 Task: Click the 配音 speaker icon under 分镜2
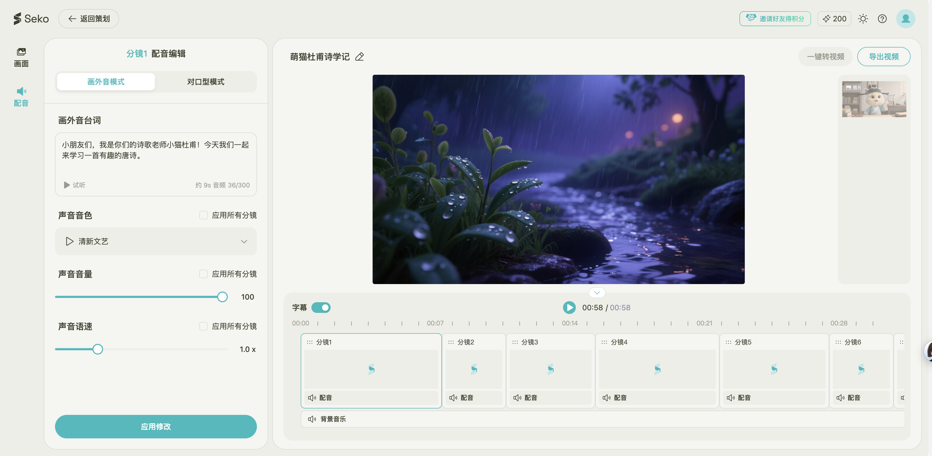[x=453, y=398]
